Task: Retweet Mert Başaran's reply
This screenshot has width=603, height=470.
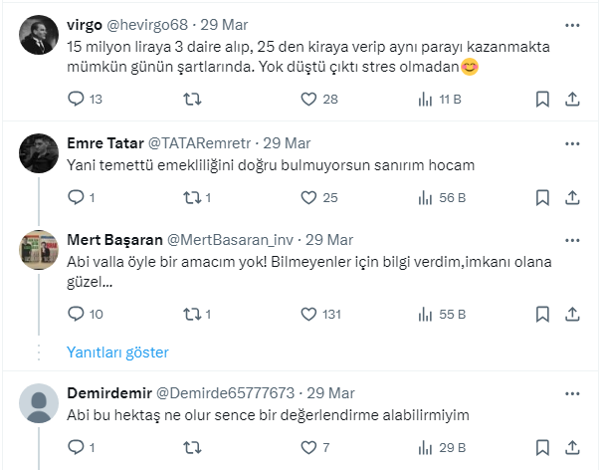Action: [193, 314]
